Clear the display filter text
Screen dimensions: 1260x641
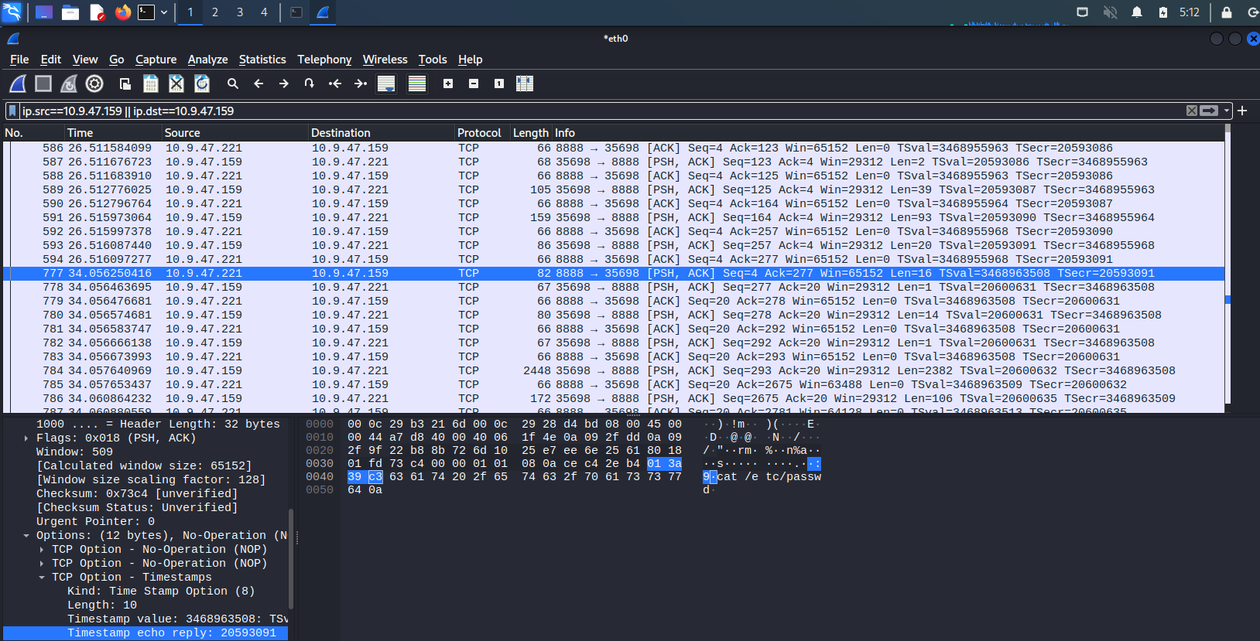coord(1192,111)
